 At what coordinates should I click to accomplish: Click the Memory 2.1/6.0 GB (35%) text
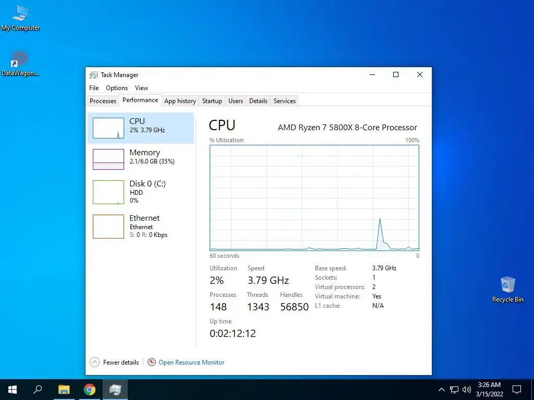point(152,161)
